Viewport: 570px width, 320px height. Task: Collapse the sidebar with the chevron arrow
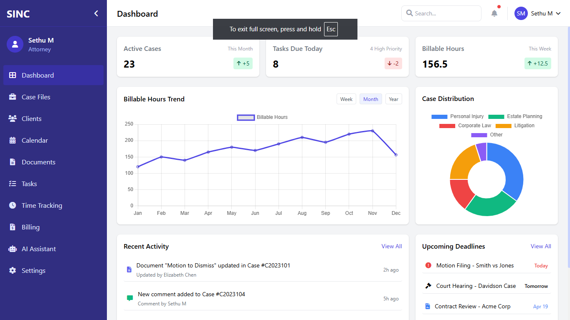(x=97, y=13)
